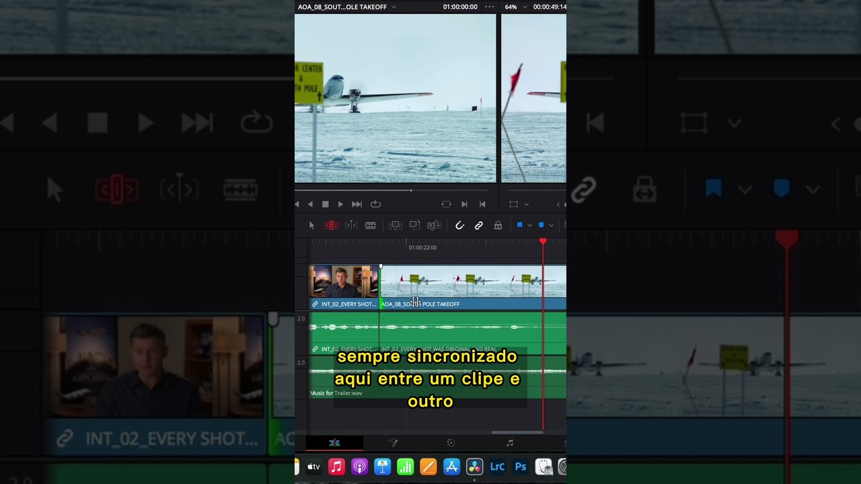The image size is (861, 484).
Task: Select the AOA_08_SOUTH POLE TAKEOFF video clip
Action: (474, 286)
